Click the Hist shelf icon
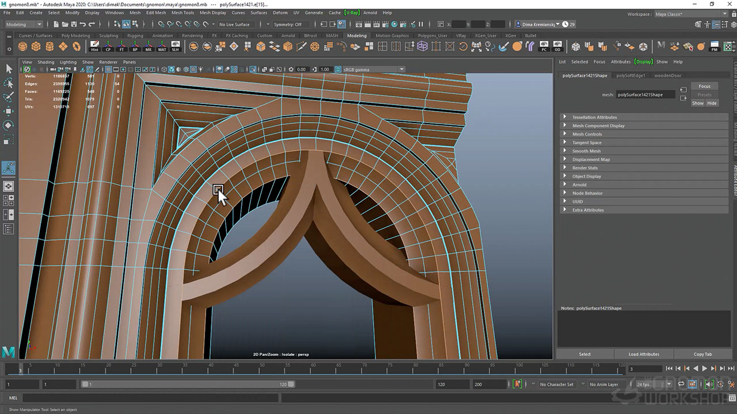737x414 pixels. pos(94,47)
